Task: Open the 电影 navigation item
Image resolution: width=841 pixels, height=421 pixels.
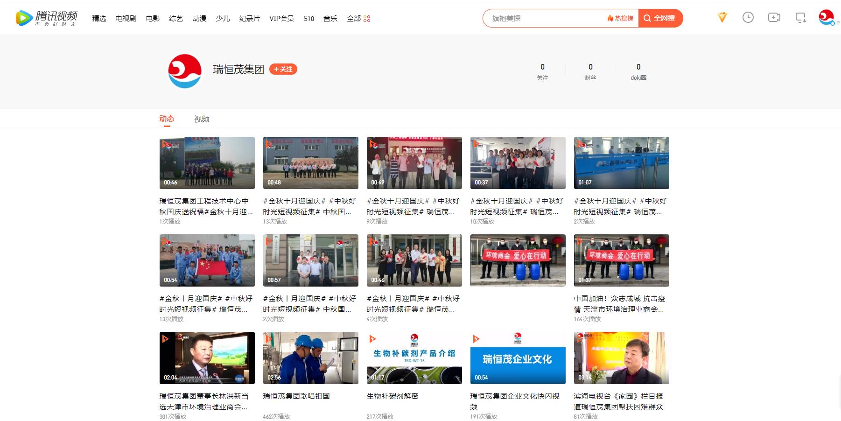Action: (153, 18)
